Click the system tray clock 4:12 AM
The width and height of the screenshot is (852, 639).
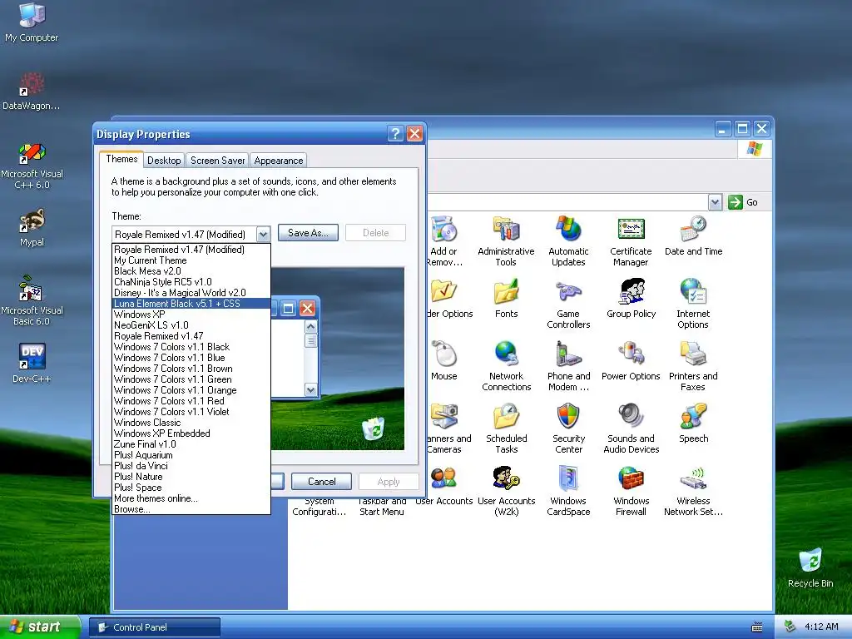click(x=821, y=627)
